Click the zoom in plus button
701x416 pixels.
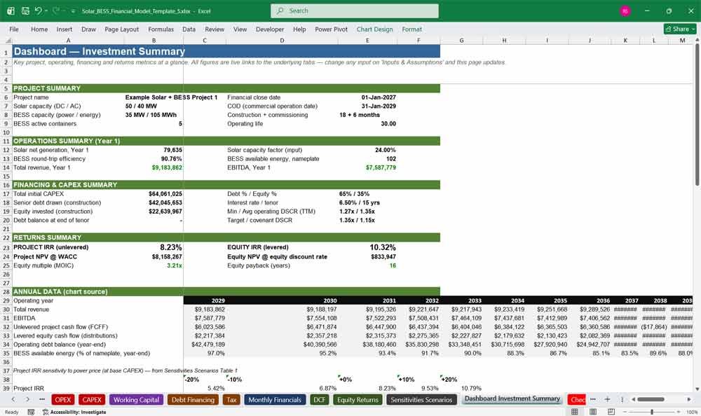pos(678,412)
